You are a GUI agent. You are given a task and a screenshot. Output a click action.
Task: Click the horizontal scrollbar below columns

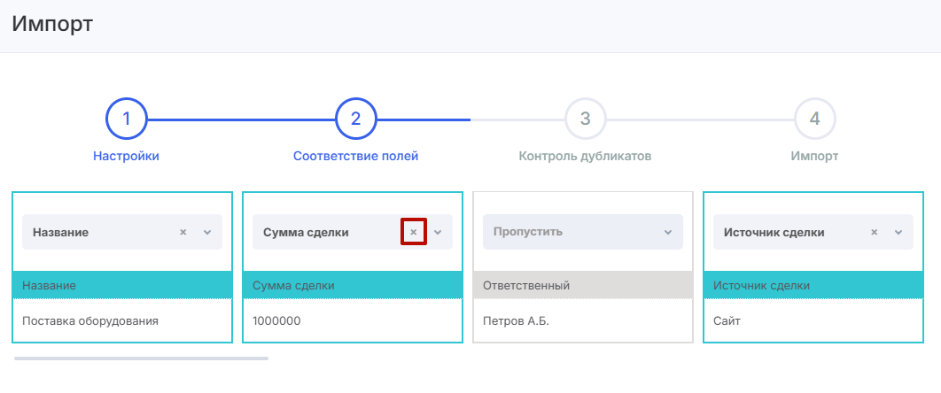pyautogui.click(x=141, y=358)
